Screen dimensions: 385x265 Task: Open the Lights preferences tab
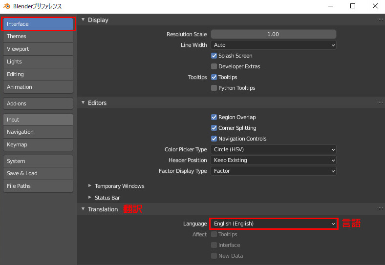coord(38,61)
